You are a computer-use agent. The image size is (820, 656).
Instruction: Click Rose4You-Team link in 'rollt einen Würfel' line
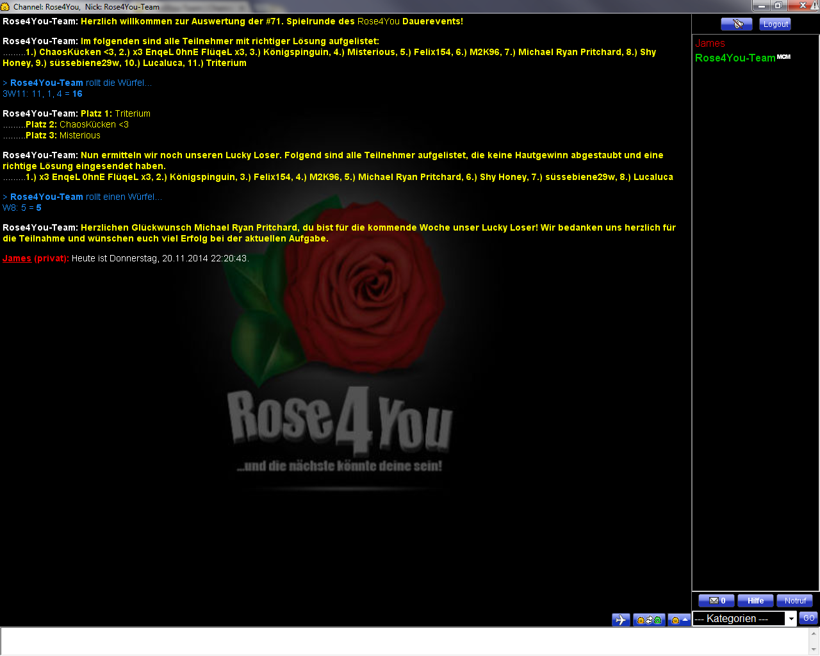point(46,197)
